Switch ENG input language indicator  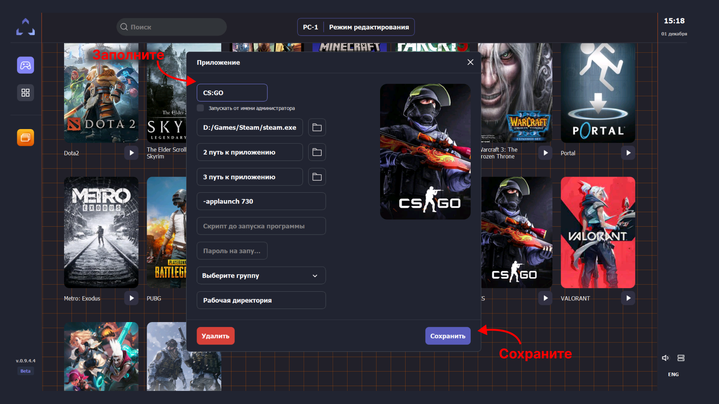[x=673, y=374]
